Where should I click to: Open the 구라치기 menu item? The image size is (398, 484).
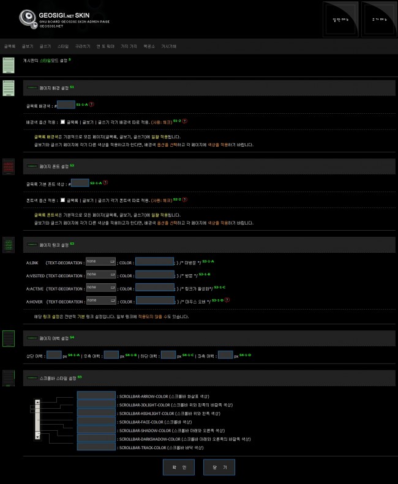(x=83, y=47)
